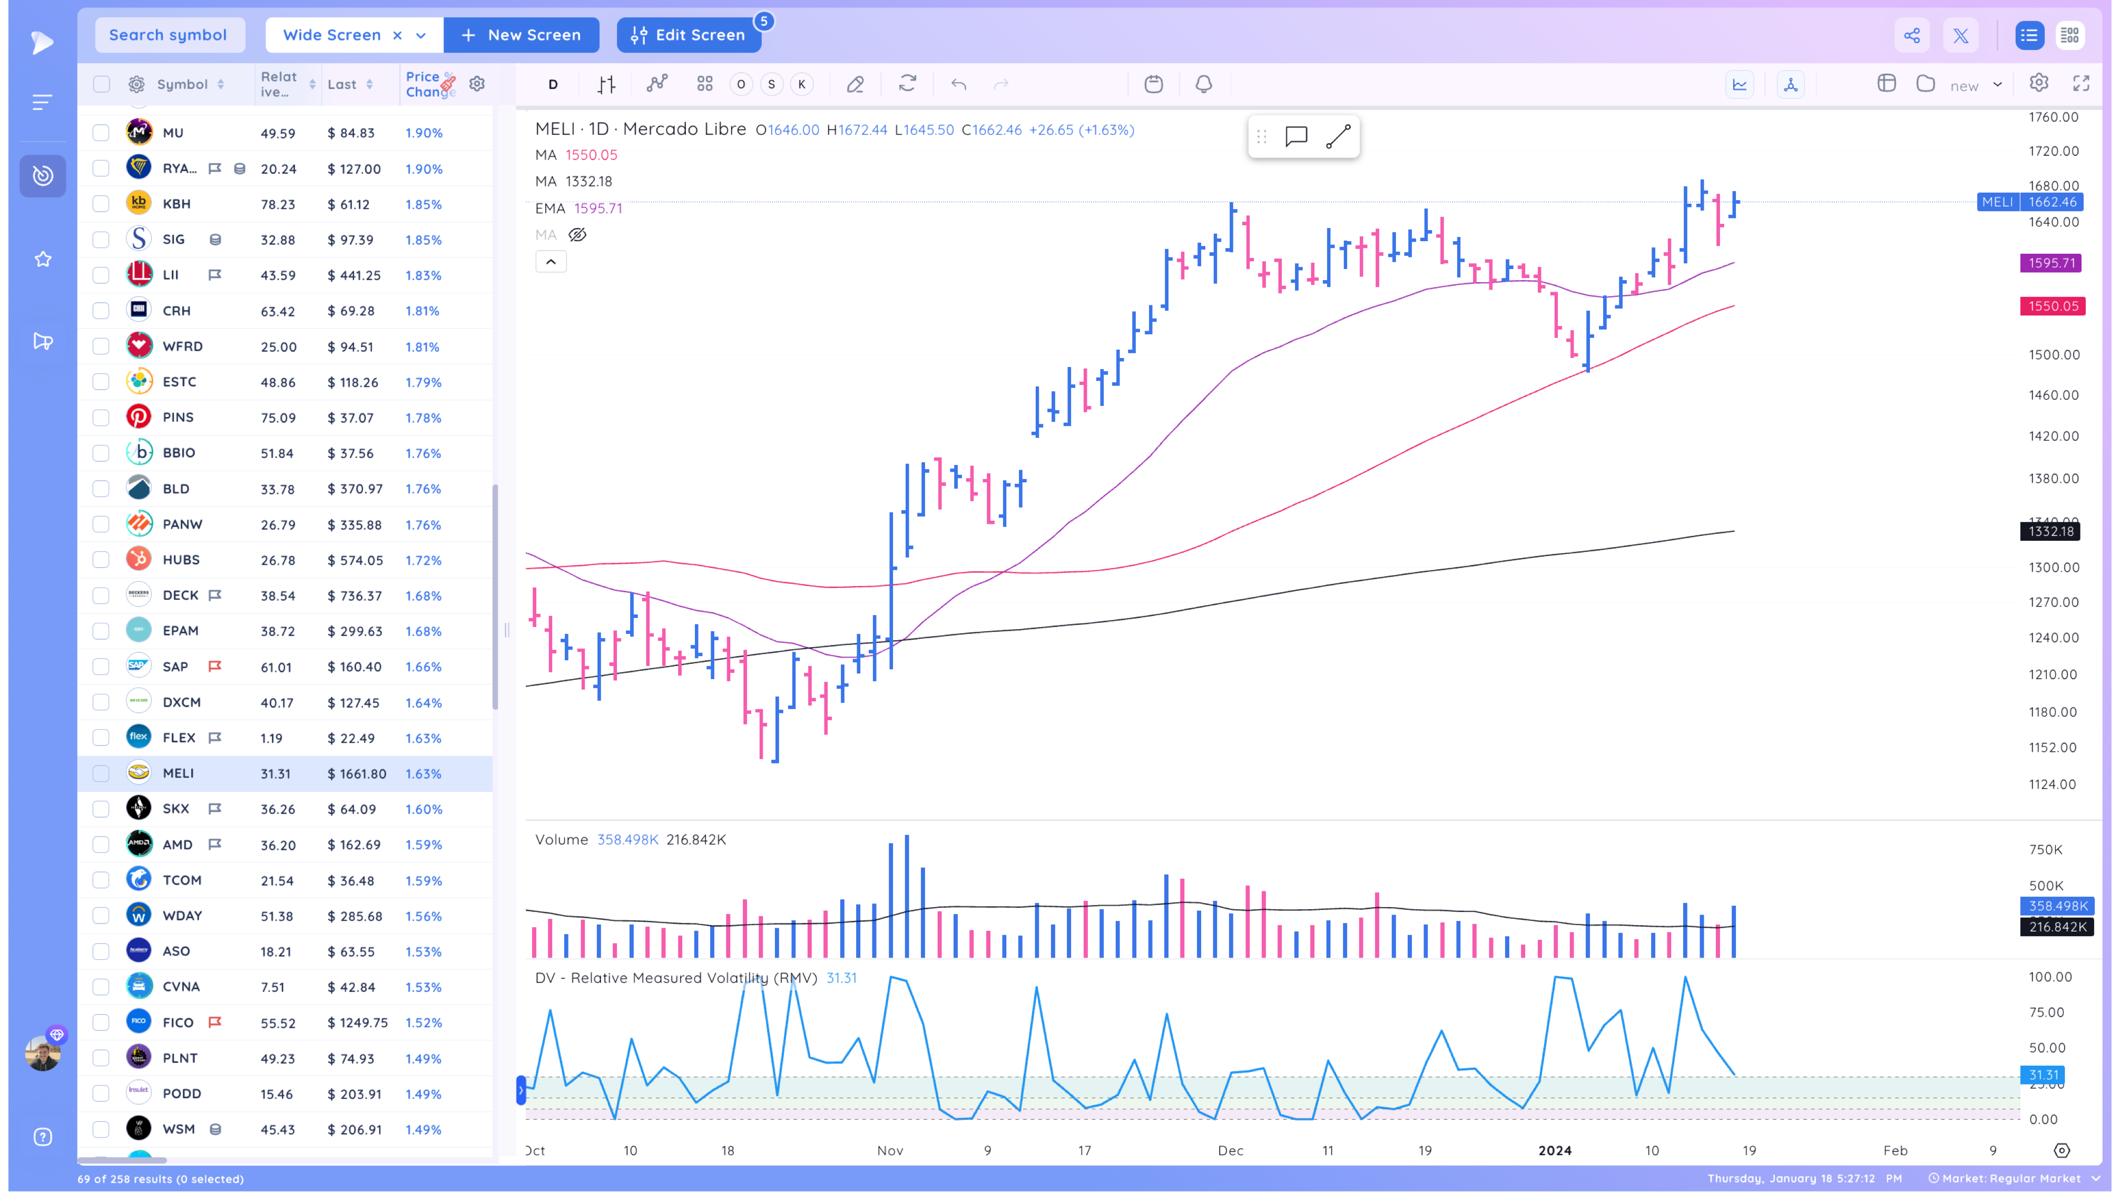Select the trend line drawing tool
The height and width of the screenshot is (1192, 2121).
click(x=1339, y=136)
